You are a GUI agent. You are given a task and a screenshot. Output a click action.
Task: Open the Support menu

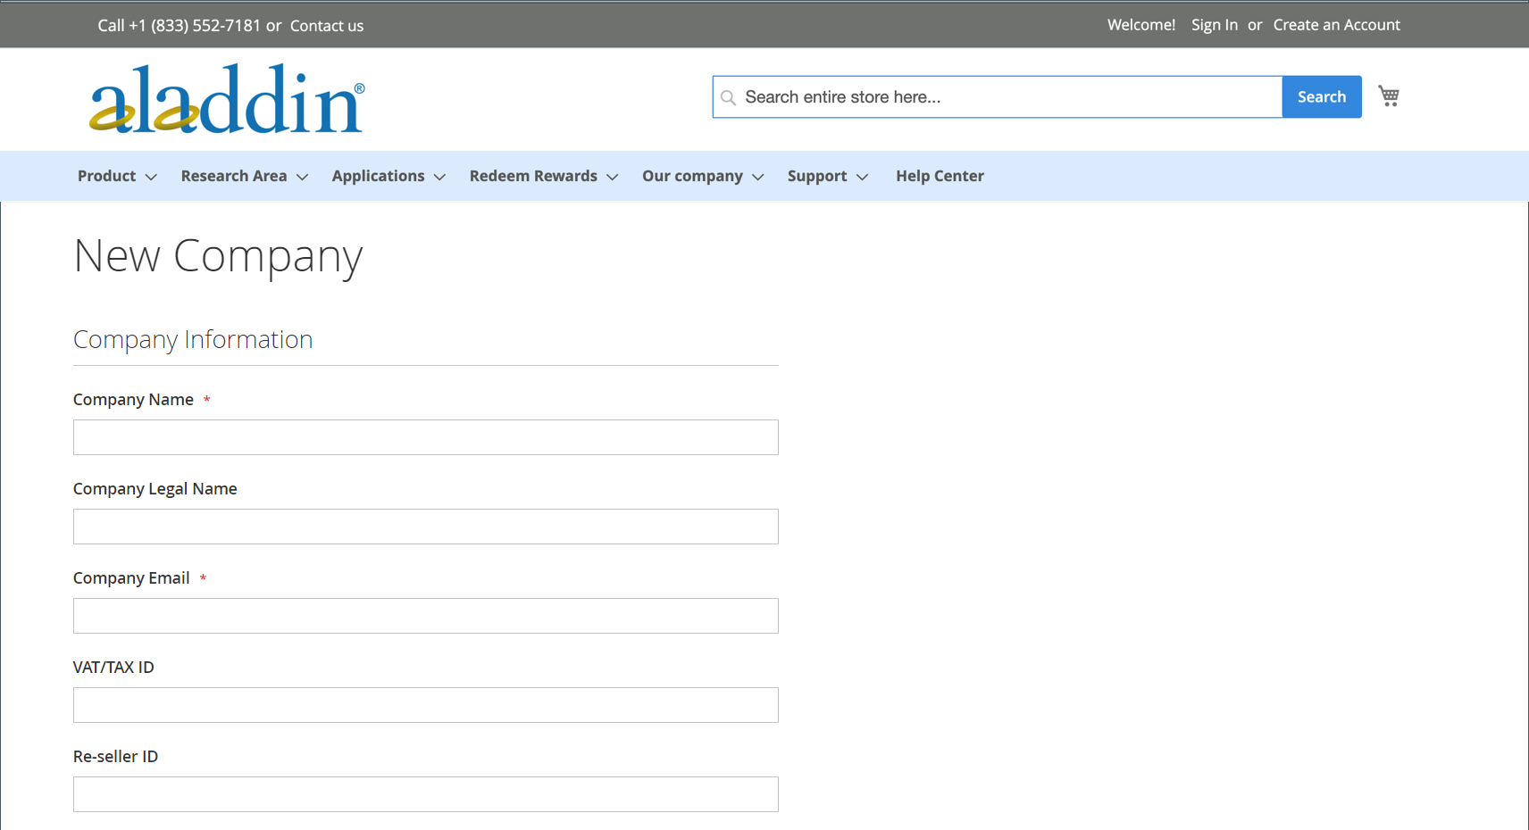[x=817, y=176]
